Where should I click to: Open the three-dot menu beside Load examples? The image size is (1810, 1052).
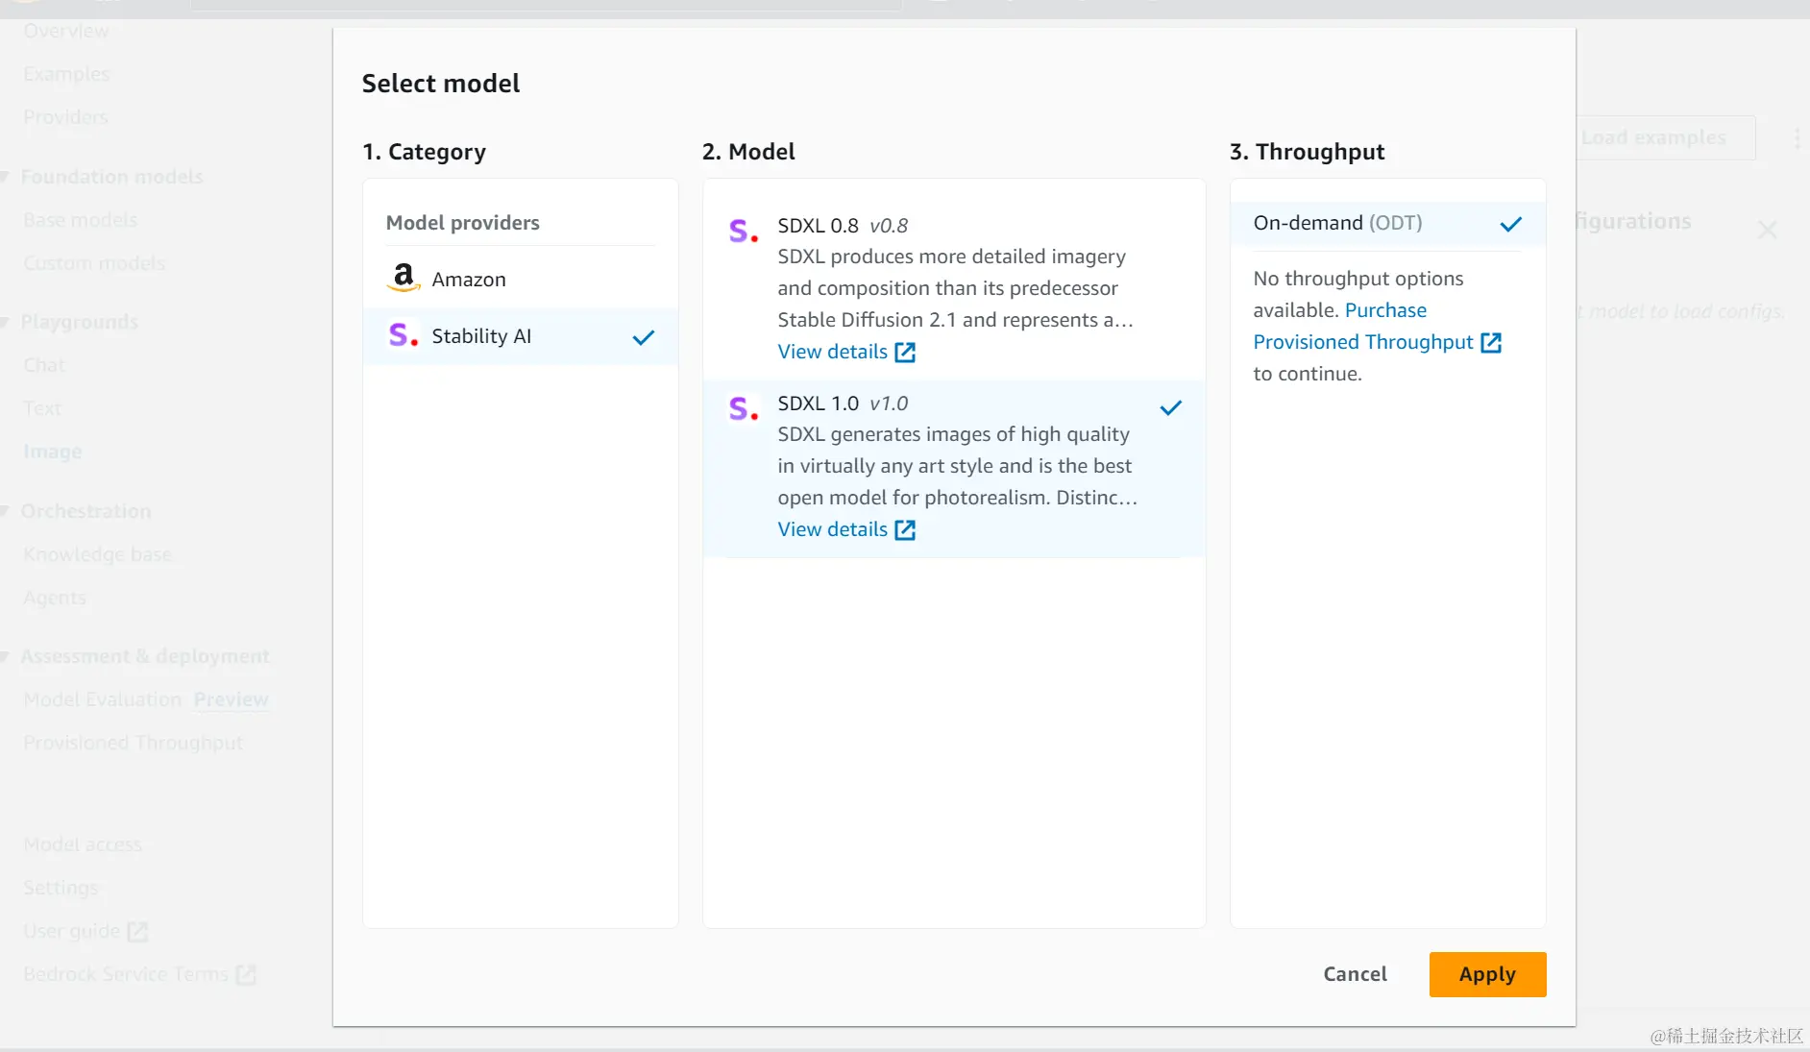1798,138
